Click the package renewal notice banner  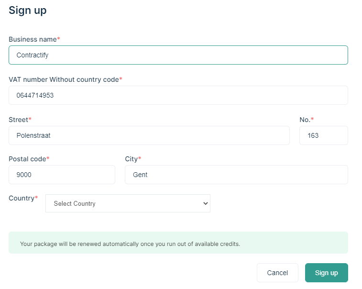coord(178,243)
